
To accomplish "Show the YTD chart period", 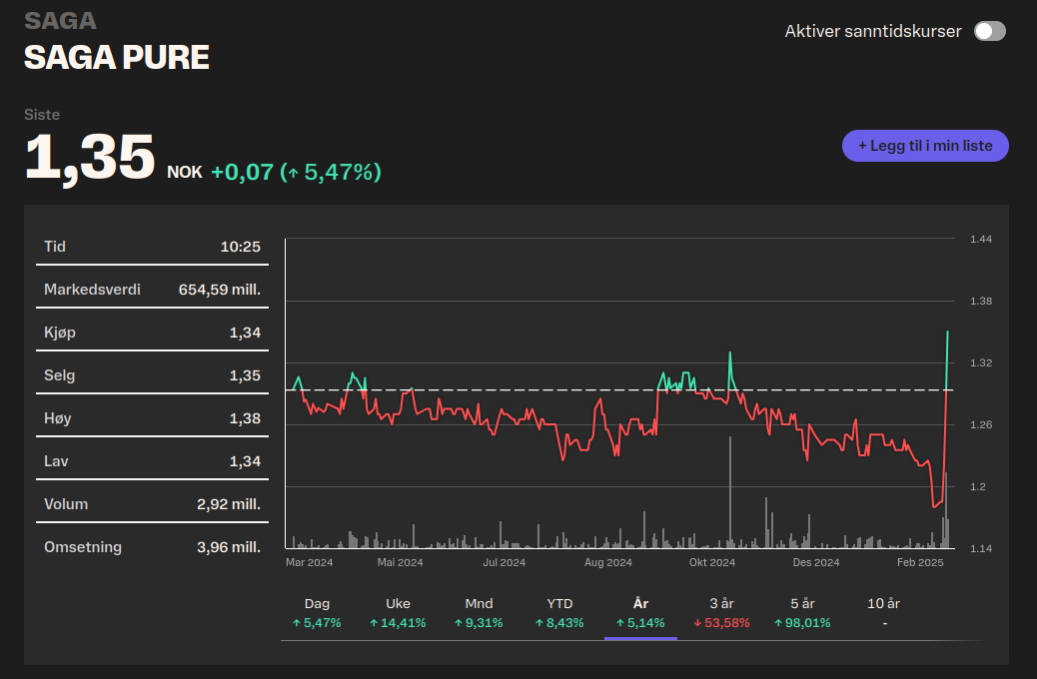I will (560, 612).
